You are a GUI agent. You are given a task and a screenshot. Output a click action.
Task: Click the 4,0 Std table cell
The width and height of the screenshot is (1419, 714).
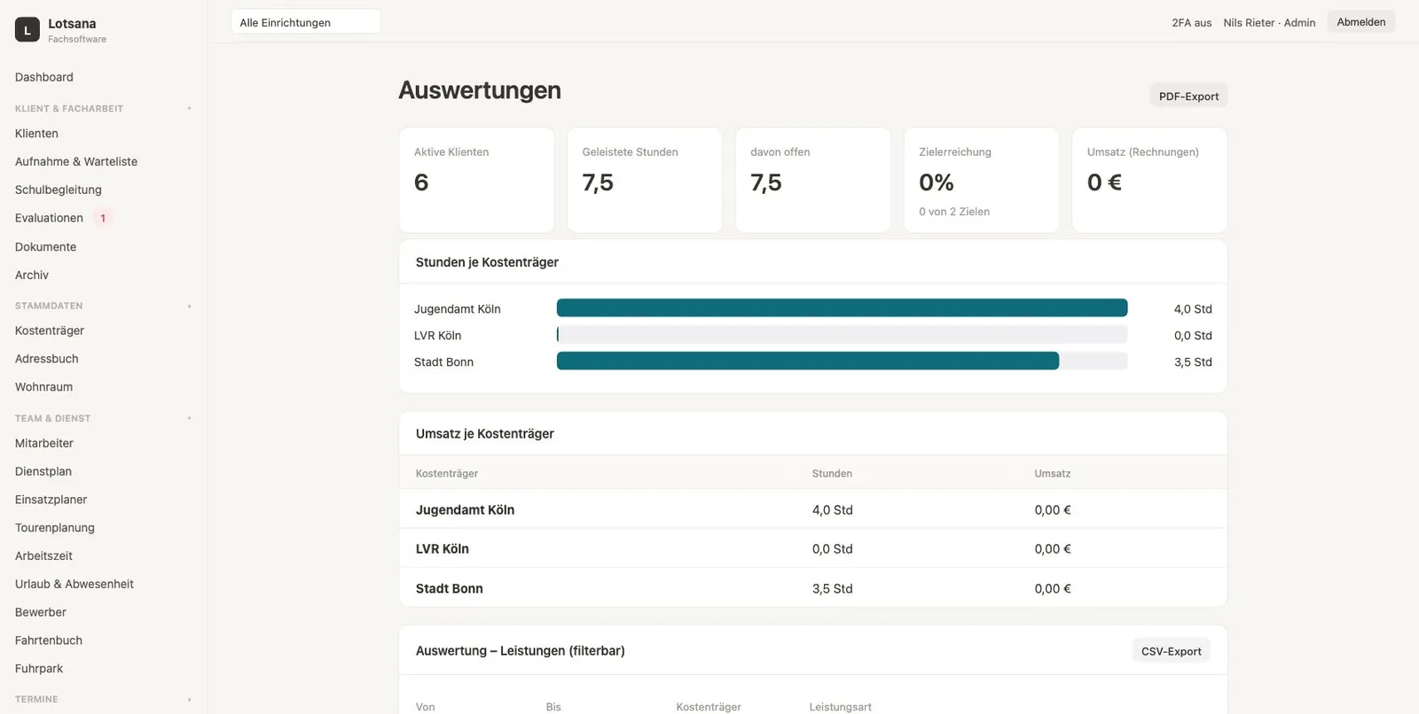point(832,510)
